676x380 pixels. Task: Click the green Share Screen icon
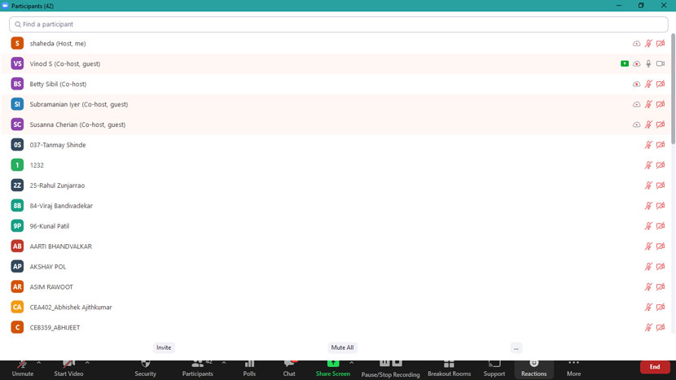pyautogui.click(x=332, y=364)
